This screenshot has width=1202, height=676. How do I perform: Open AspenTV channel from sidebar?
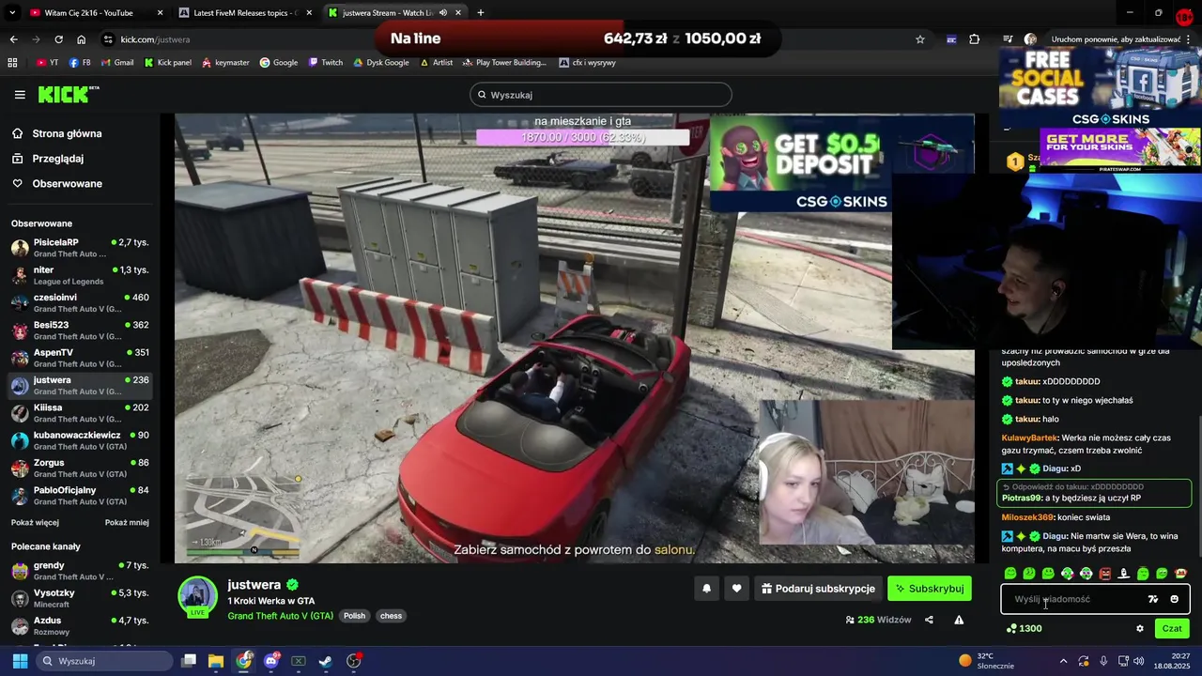pyautogui.click(x=80, y=358)
